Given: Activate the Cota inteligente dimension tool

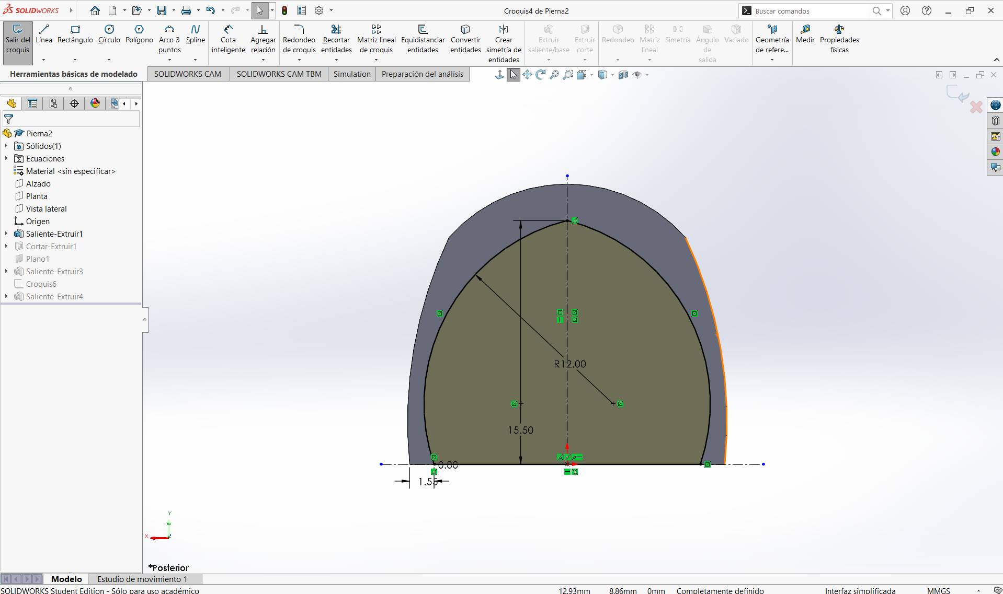Looking at the screenshot, I should click(x=228, y=39).
